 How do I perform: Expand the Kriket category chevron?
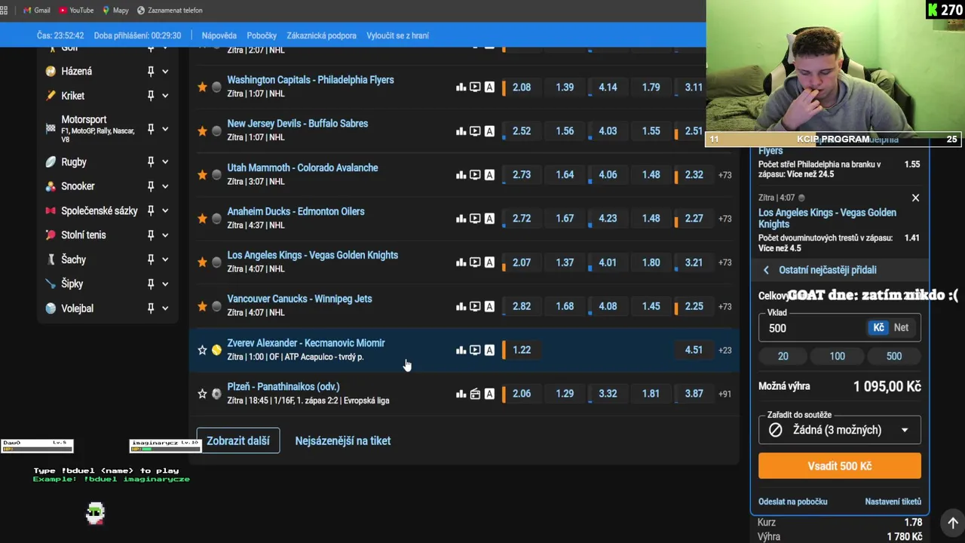click(165, 96)
